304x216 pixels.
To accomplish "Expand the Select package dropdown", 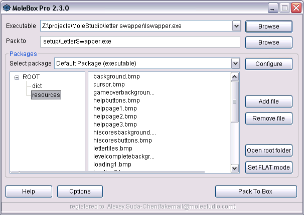I will [235, 63].
